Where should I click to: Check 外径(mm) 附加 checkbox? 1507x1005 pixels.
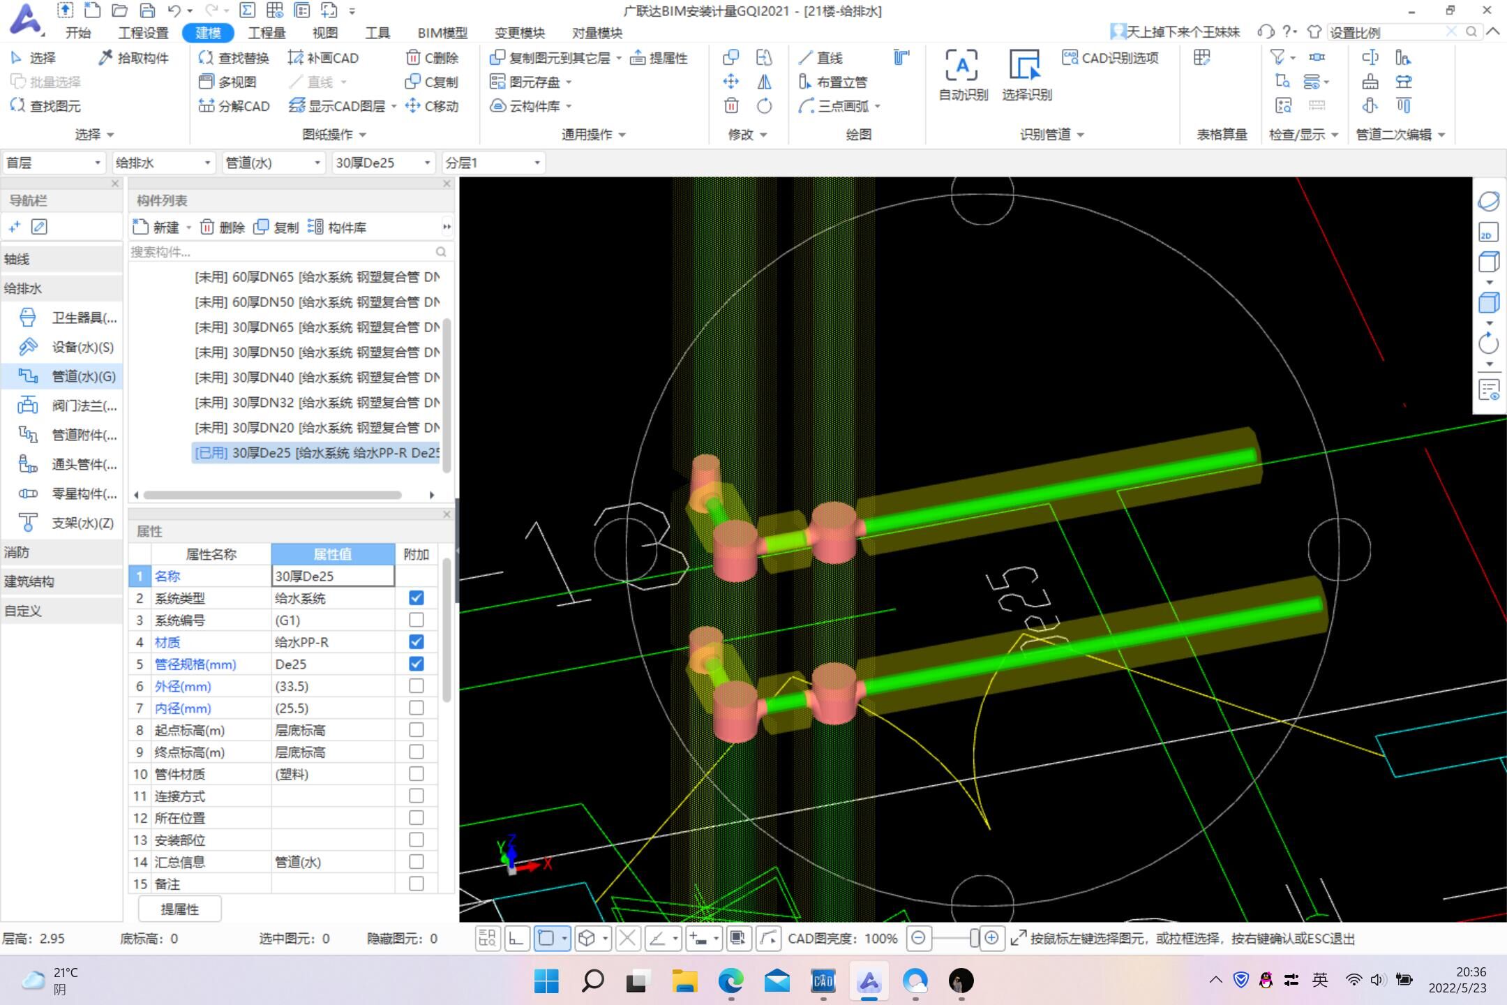click(417, 687)
